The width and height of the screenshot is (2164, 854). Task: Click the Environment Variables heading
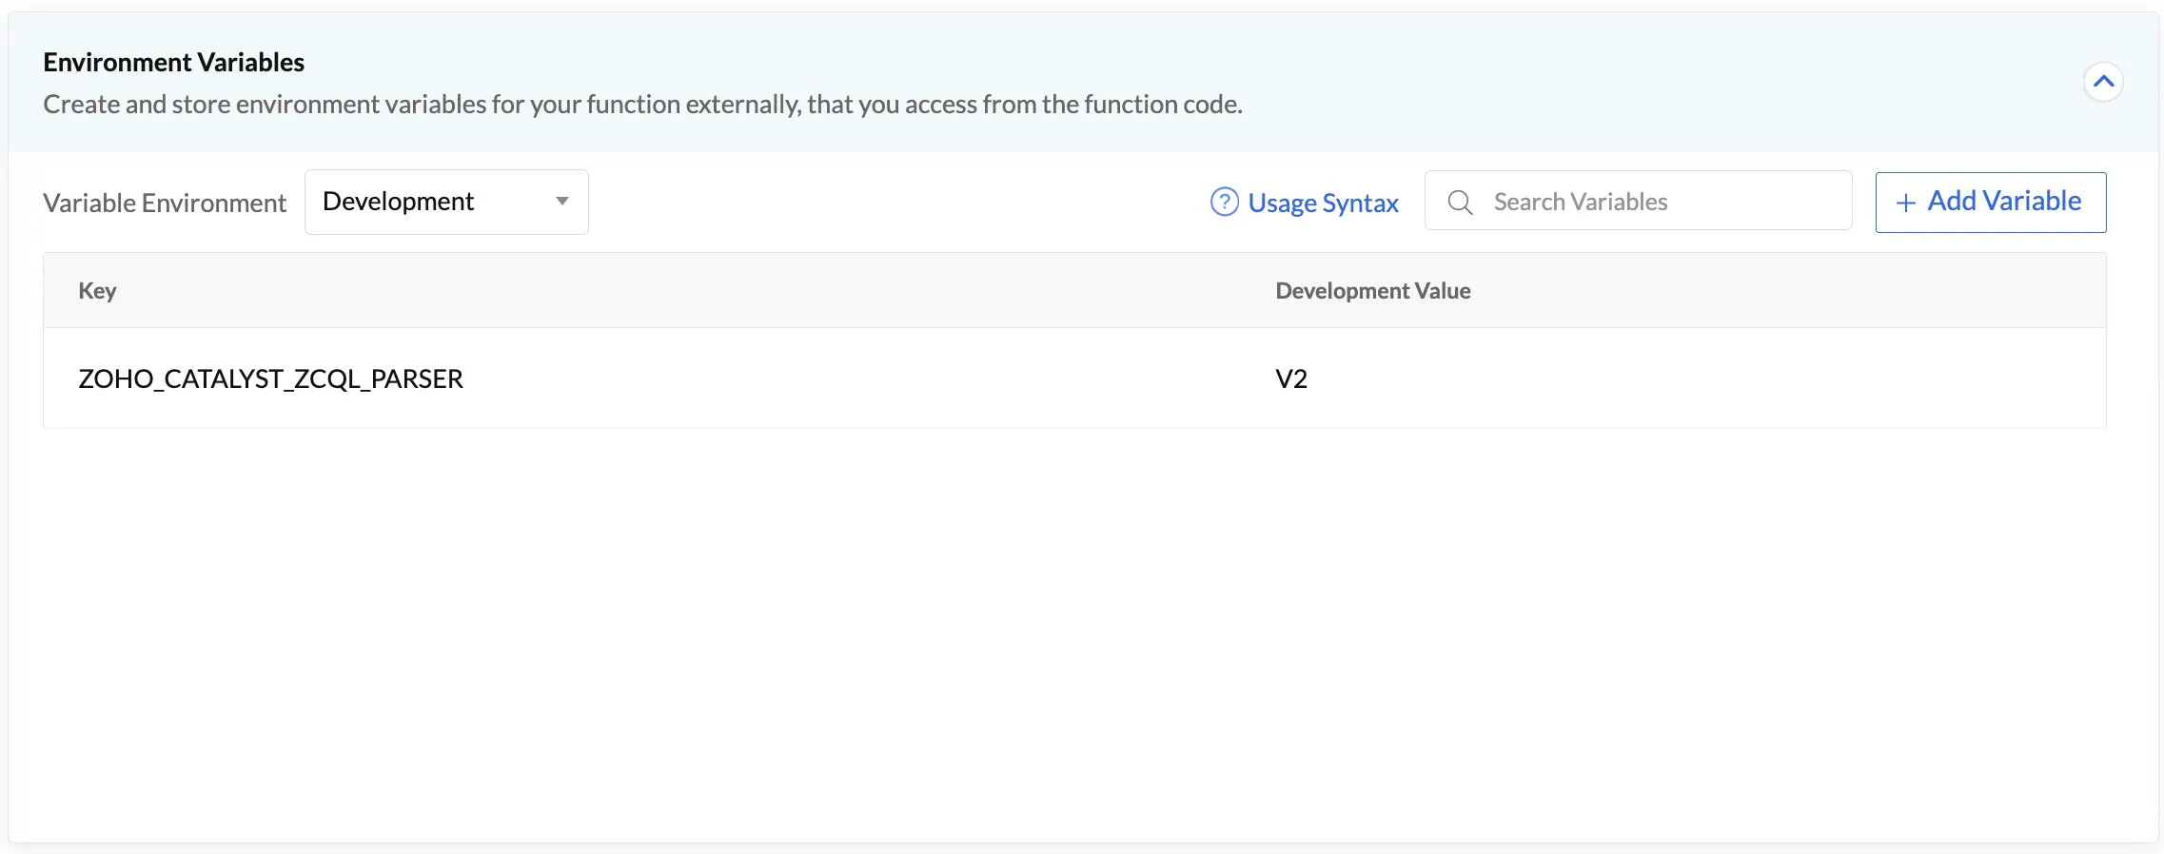pos(173,63)
